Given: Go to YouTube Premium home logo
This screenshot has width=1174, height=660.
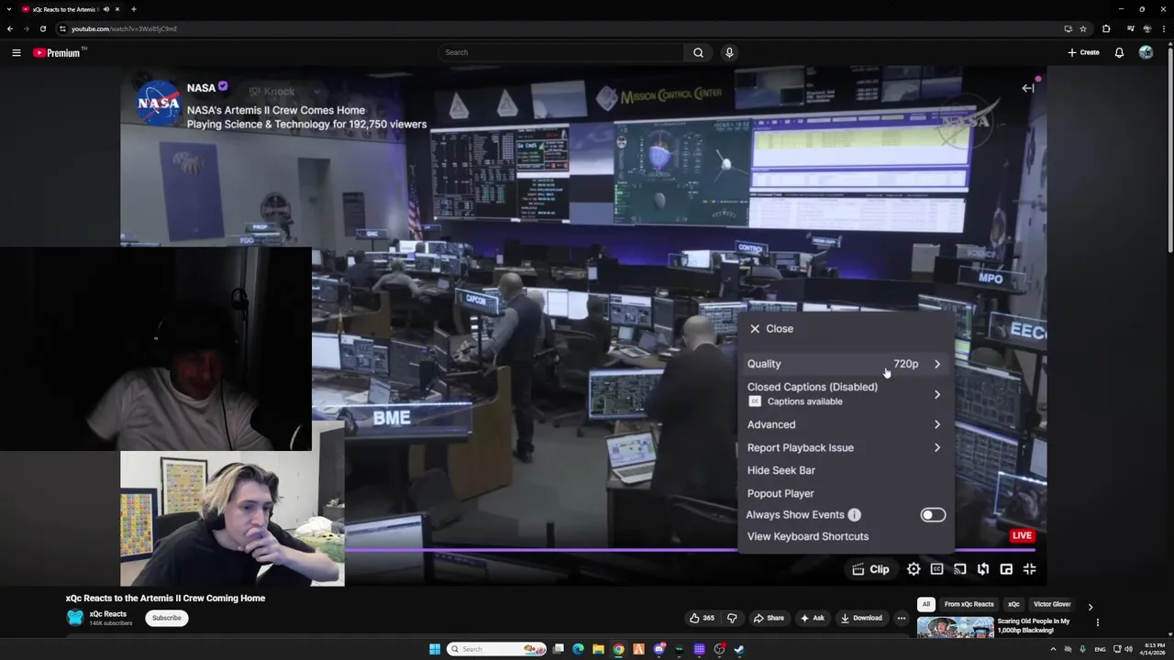Looking at the screenshot, I should [57, 52].
